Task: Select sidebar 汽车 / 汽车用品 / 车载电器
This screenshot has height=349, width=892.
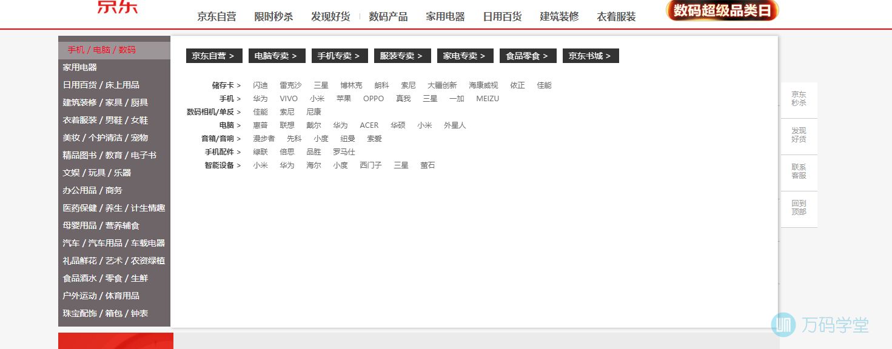Action: tap(113, 243)
